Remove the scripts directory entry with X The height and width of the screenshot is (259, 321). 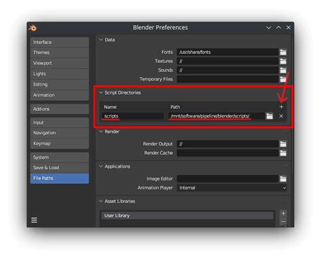point(281,116)
